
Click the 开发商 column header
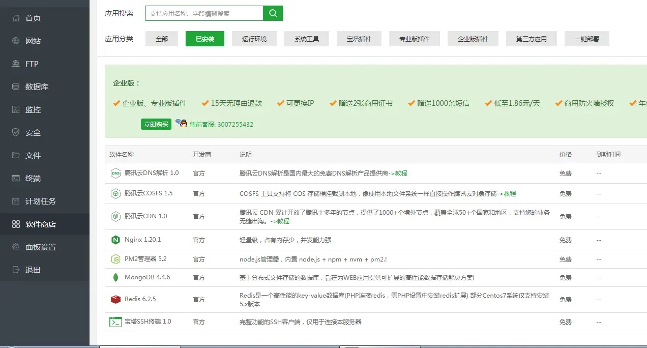[202, 155]
